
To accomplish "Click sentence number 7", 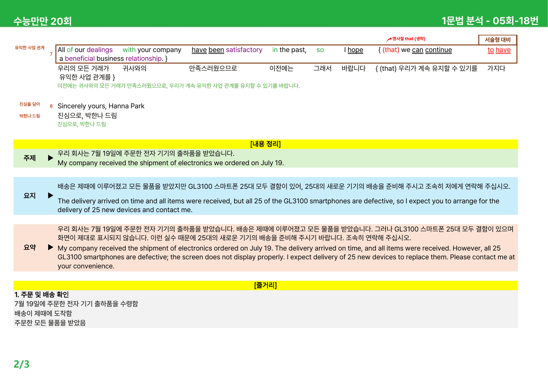I will coord(51,54).
